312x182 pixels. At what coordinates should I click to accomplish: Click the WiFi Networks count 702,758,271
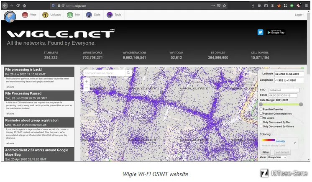[x=92, y=58]
